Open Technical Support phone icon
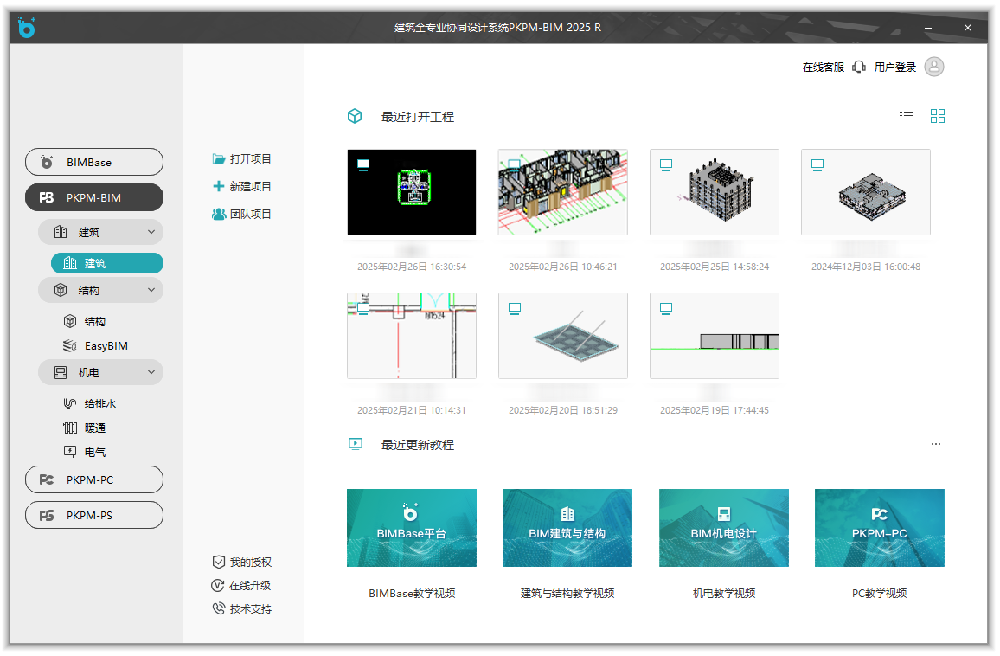This screenshot has height=656, width=1000. coord(219,609)
